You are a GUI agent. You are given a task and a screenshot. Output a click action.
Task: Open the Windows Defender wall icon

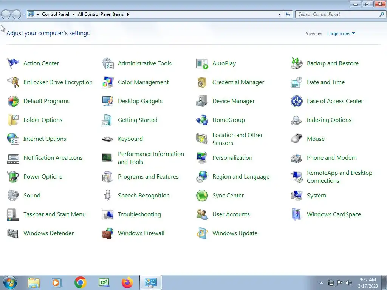pos(13,233)
